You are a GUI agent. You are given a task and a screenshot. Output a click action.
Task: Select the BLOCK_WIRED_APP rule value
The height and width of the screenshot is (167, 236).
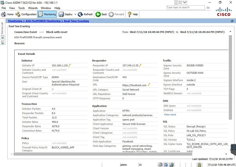[63, 148]
